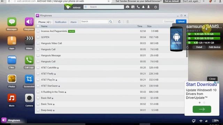The width and height of the screenshot is (223, 125).
Task: Click the browser bookmark star icon
Action: click(108, 1)
